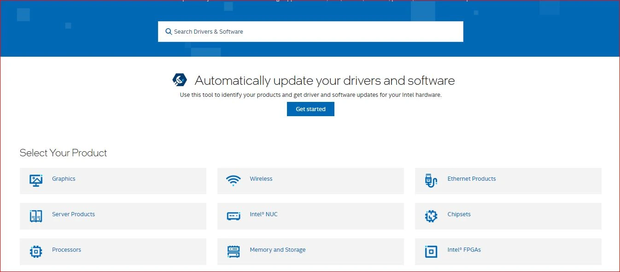
Task: Click the Intel FPGAs square chip icon
Action: [431, 251]
